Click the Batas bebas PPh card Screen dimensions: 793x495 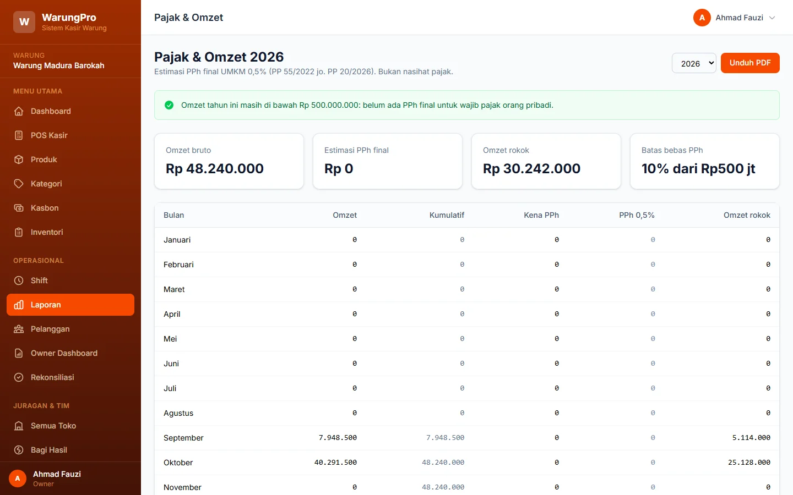click(705, 161)
